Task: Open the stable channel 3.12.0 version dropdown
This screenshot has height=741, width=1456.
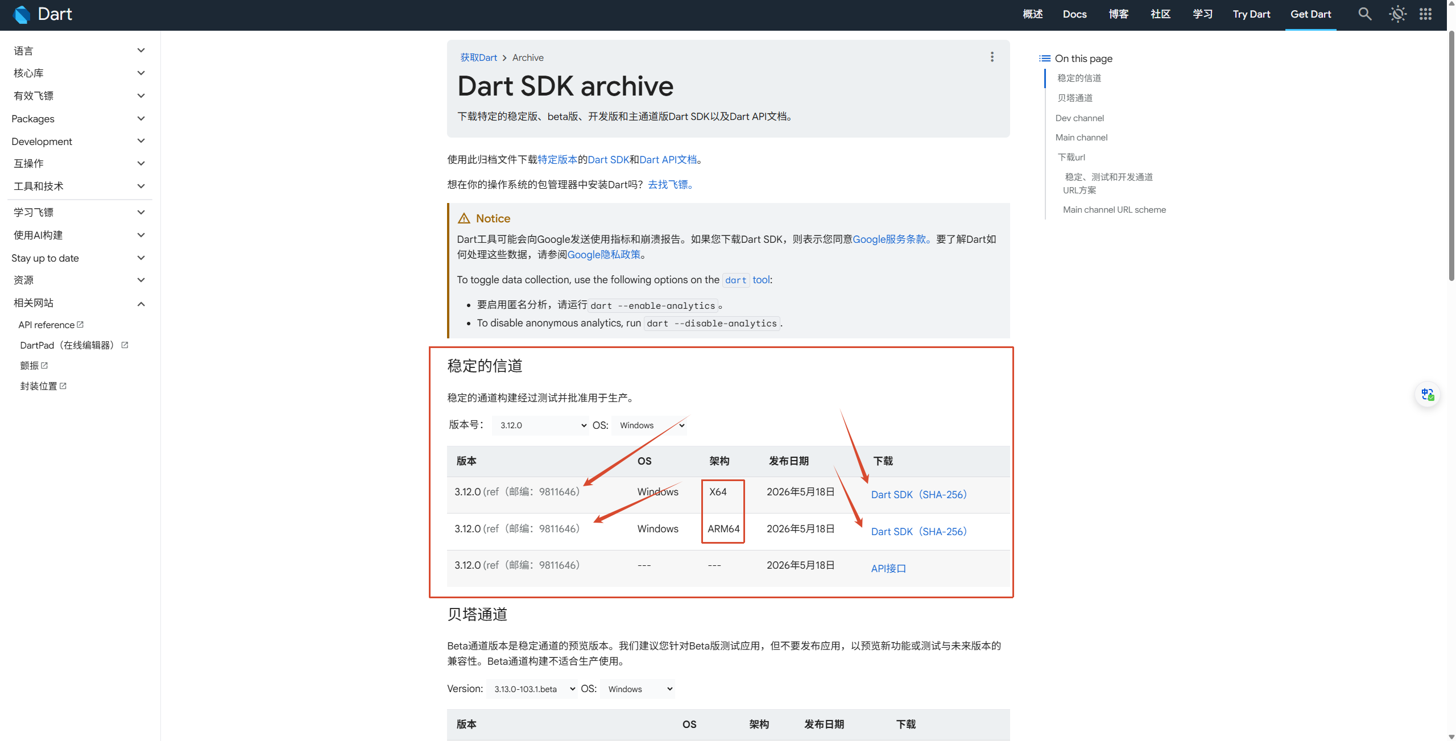Action: pyautogui.click(x=540, y=425)
